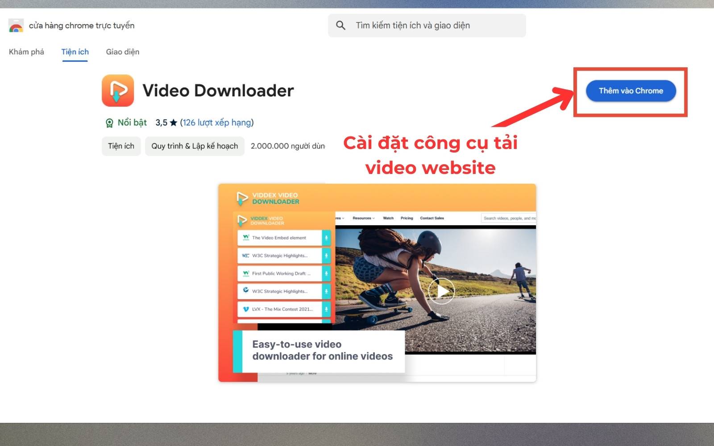The width and height of the screenshot is (714, 446).
Task: Click the Viddex Video Downloader logo in preview
Action: (x=267, y=198)
